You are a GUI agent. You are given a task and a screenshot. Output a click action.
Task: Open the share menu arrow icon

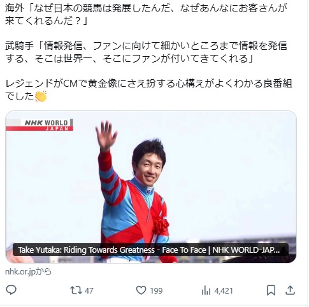290,290
